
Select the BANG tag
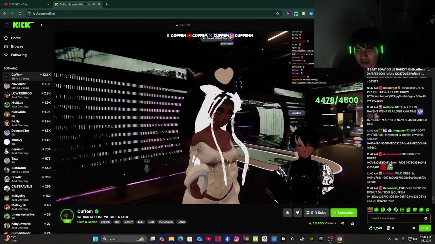point(181,222)
